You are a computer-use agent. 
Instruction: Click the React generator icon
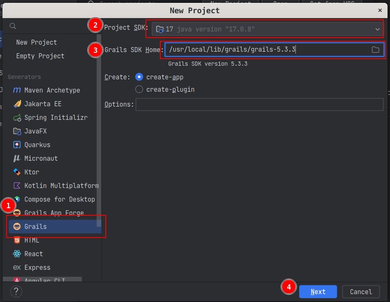pyautogui.click(x=17, y=254)
